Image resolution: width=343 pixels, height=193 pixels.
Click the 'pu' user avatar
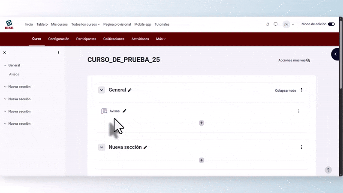(286, 24)
